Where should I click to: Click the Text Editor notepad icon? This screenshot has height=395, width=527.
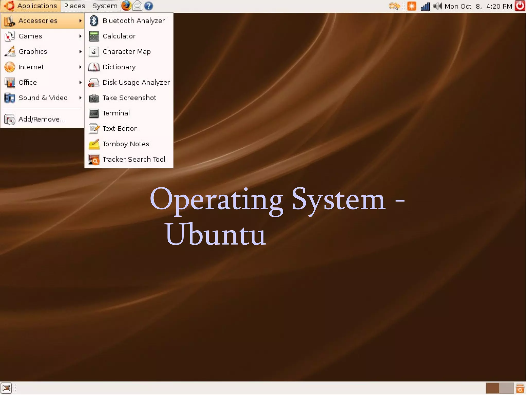pos(94,128)
